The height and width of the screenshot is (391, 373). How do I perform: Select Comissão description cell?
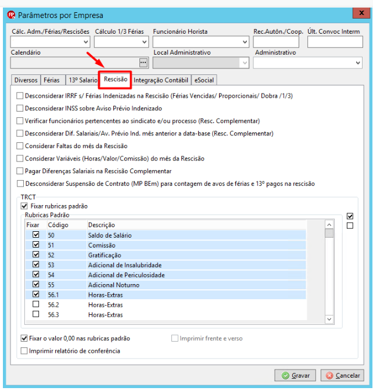(x=196, y=245)
